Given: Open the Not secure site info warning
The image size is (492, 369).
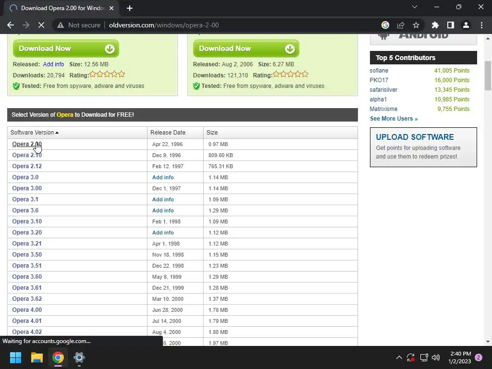Looking at the screenshot, I should coord(79,25).
